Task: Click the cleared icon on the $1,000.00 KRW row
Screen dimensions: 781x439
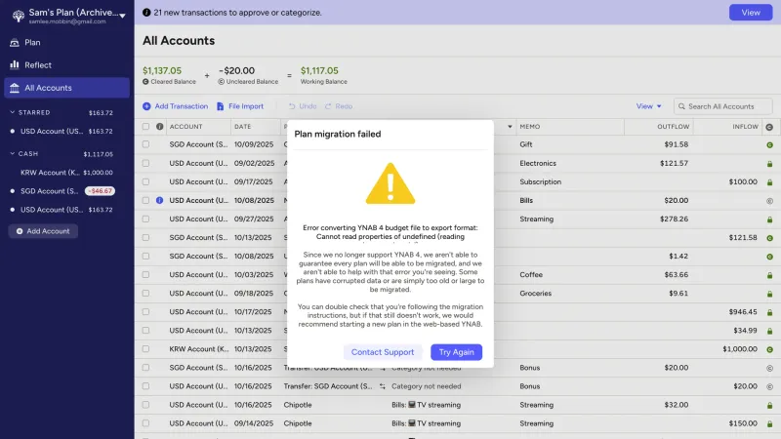Action: [x=769, y=349]
